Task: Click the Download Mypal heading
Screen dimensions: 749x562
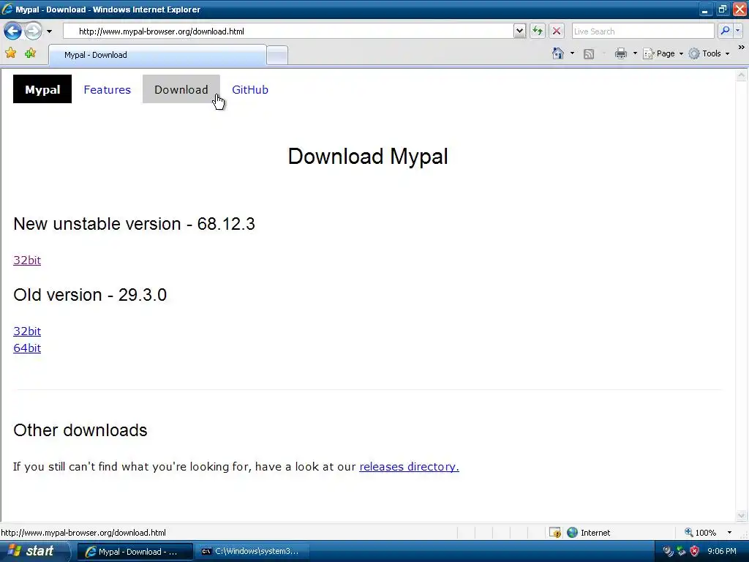Action: point(368,157)
